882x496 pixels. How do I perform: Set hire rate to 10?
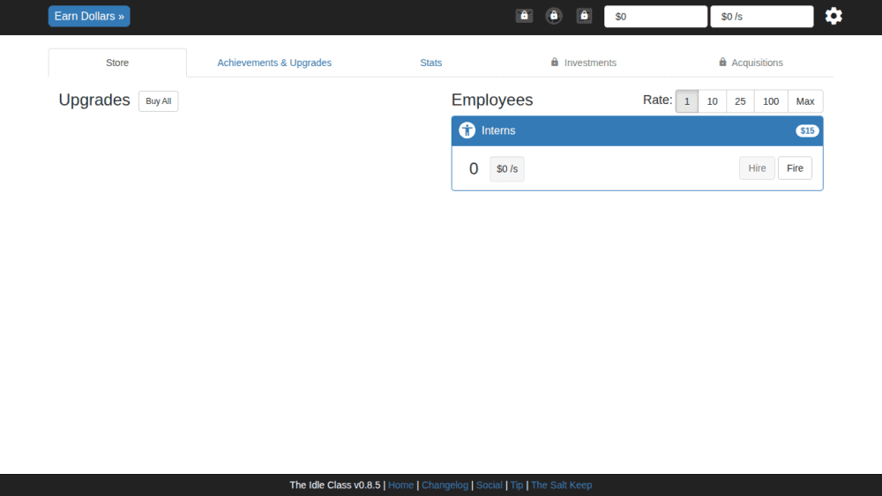pyautogui.click(x=712, y=101)
